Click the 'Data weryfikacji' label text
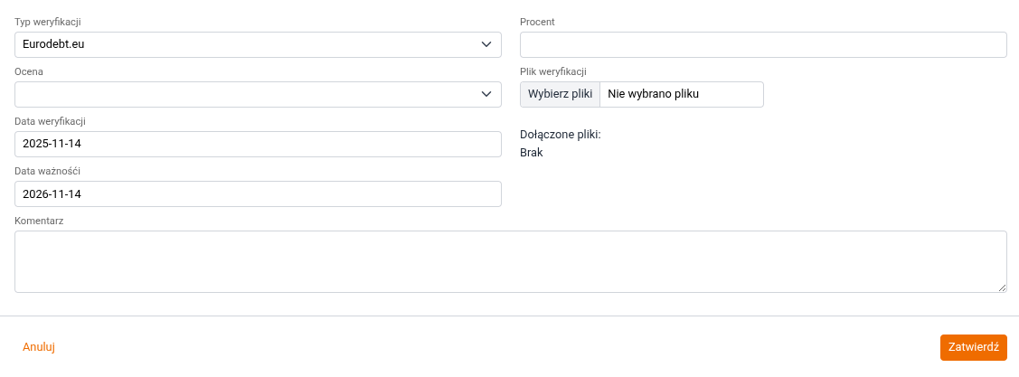1019x377 pixels. coord(50,121)
